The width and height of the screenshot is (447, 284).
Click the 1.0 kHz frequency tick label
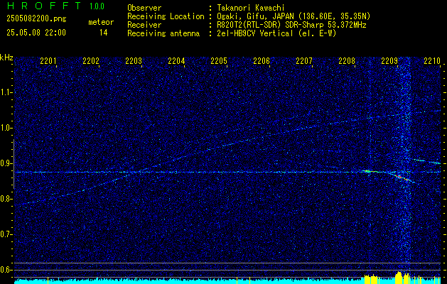point(6,128)
